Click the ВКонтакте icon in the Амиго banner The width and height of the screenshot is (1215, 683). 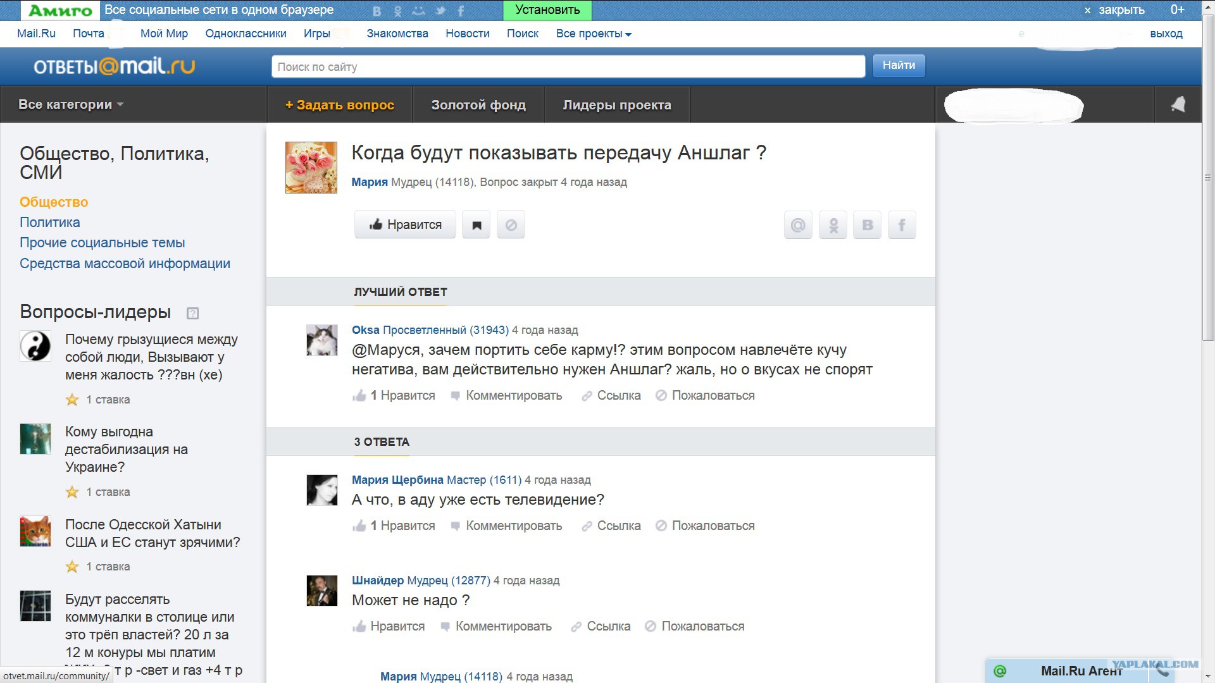[x=377, y=11]
